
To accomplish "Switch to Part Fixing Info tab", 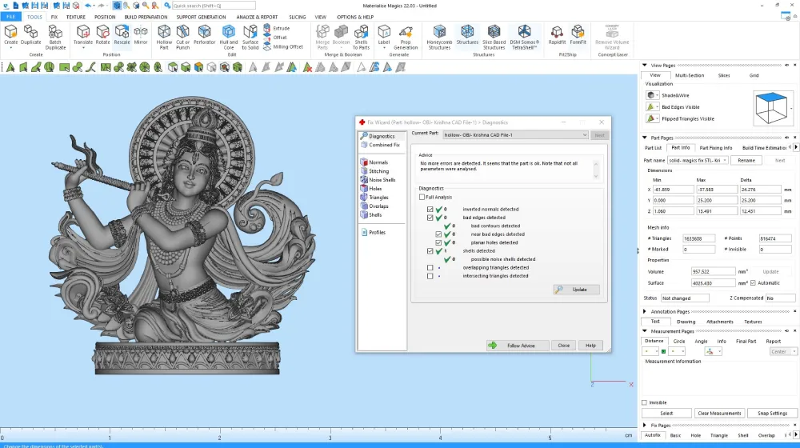I will click(x=715, y=148).
